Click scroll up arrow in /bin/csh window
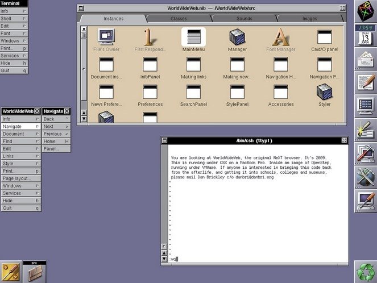 pos(164,253)
